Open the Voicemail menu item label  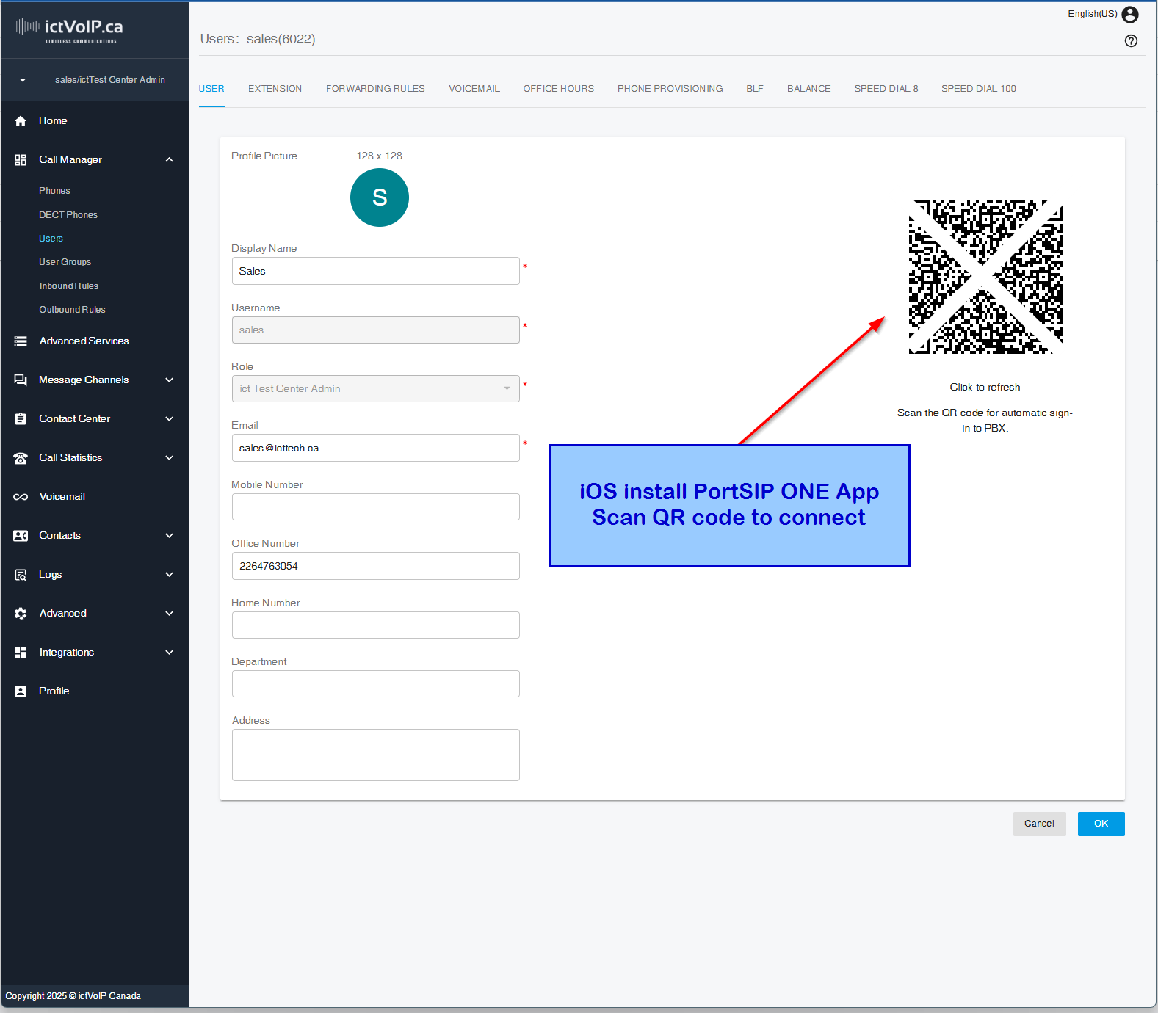point(62,497)
